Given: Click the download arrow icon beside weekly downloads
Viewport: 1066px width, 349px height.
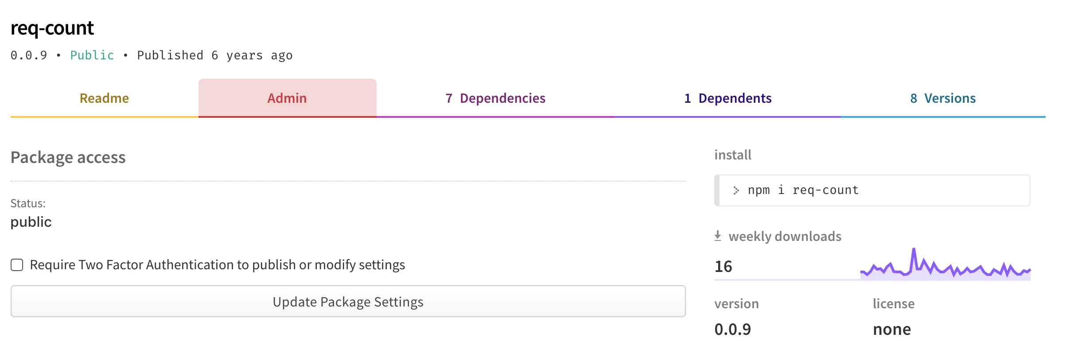Looking at the screenshot, I should point(718,236).
